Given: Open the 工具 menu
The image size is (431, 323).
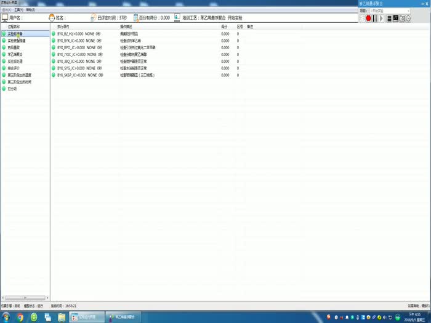Looking at the screenshot, I should (18, 10).
